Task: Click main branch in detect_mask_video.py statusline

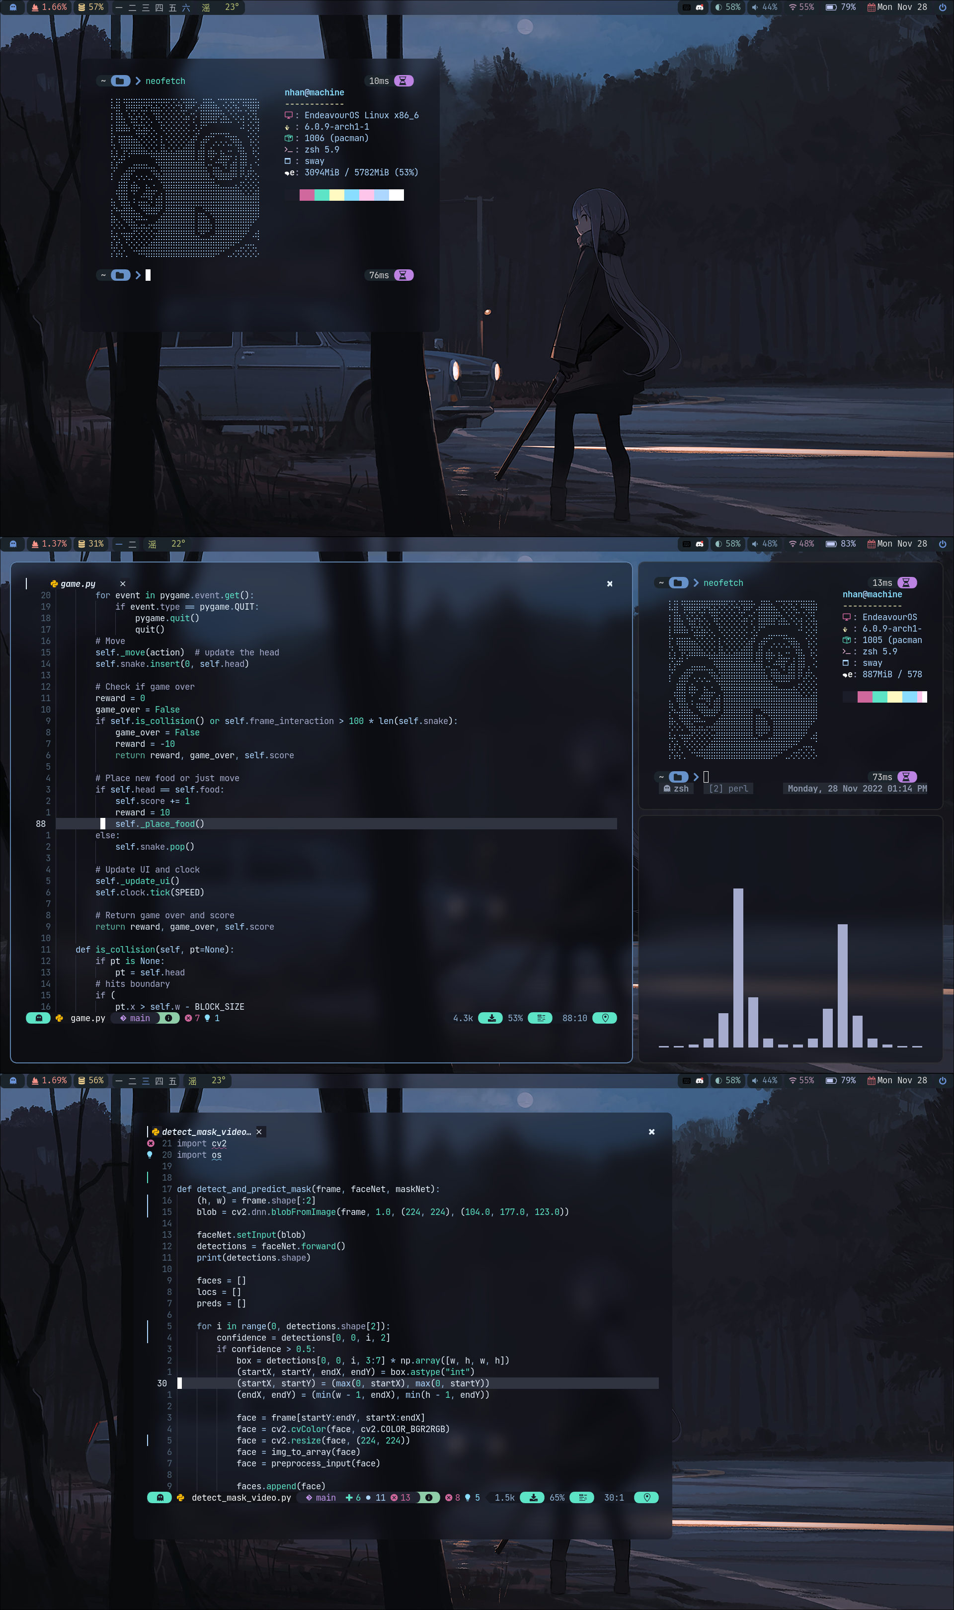Action: point(321,1498)
